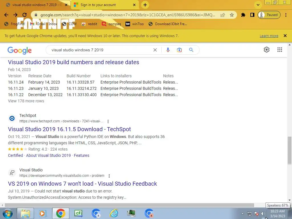This screenshot has width=292, height=219.
Task: Open win7iso bookmark
Action: [x=135, y=24]
